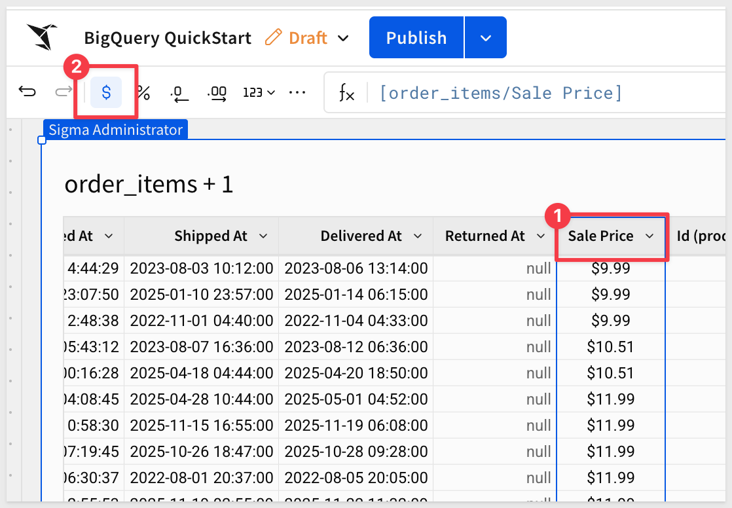
Task: Decrease decimal places icon
Action: tap(179, 93)
